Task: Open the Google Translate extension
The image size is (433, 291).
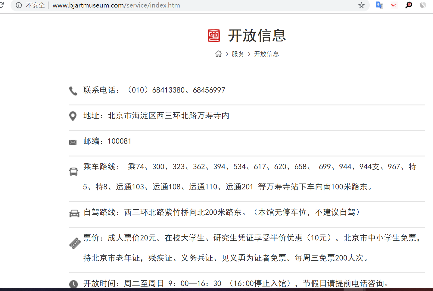Action: point(379,5)
